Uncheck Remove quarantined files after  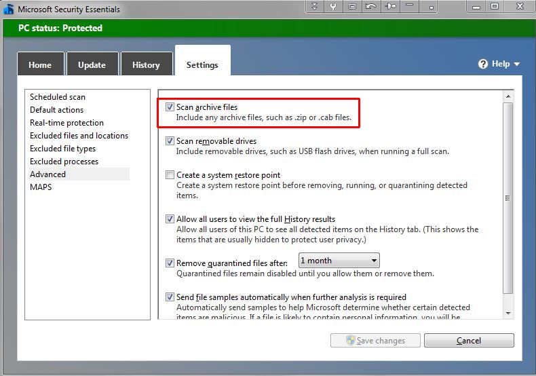click(170, 263)
